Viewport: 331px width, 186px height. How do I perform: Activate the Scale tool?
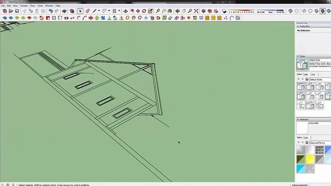pyautogui.click(x=151, y=11)
